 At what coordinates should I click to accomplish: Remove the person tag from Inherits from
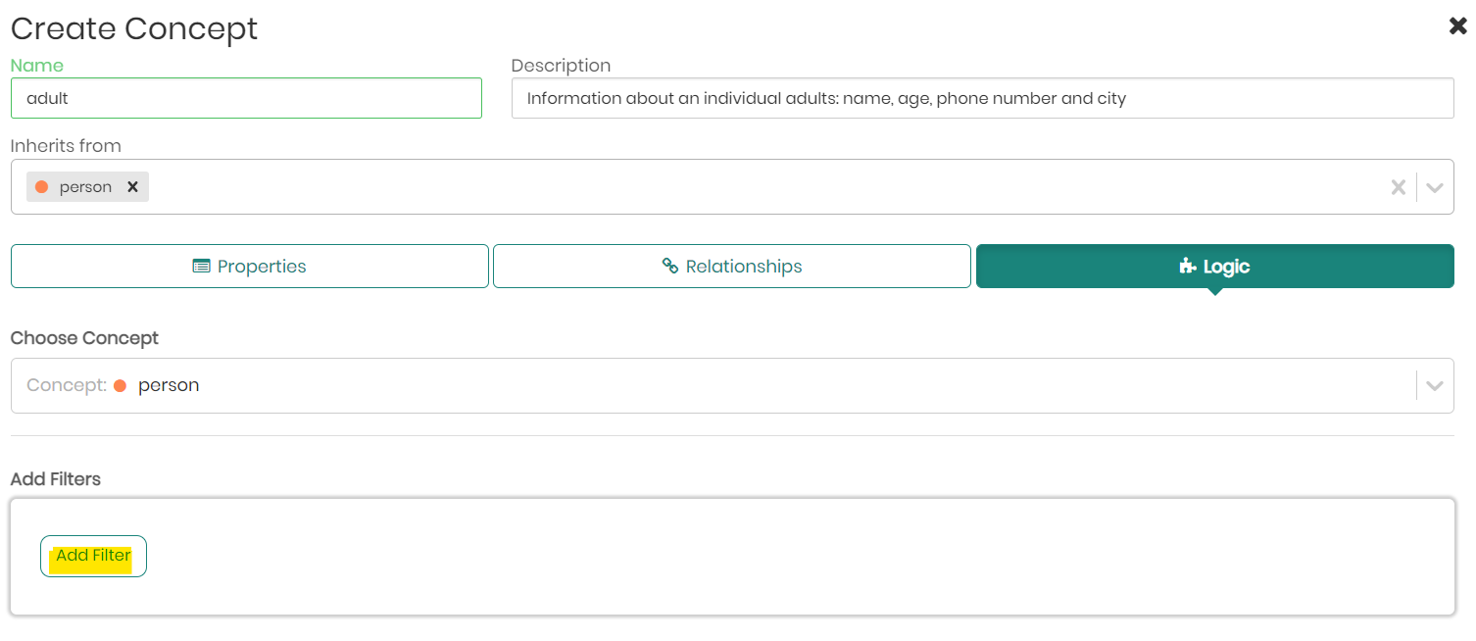[x=132, y=187]
